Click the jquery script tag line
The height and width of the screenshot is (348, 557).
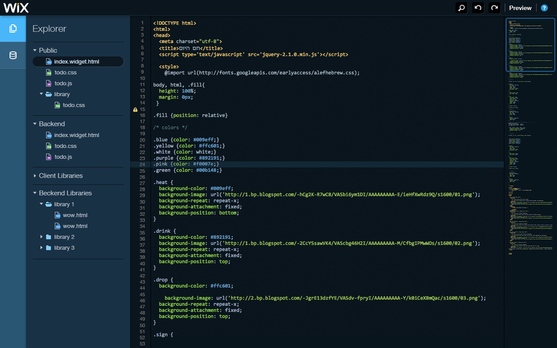[254, 54]
